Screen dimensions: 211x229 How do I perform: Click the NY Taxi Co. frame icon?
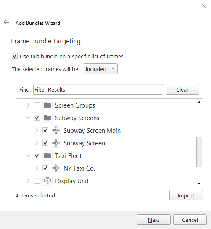pyautogui.click(x=56, y=168)
